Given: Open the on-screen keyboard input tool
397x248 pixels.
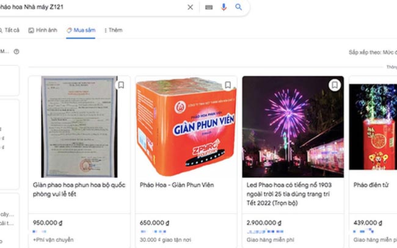Looking at the screenshot, I should pyautogui.click(x=209, y=7).
